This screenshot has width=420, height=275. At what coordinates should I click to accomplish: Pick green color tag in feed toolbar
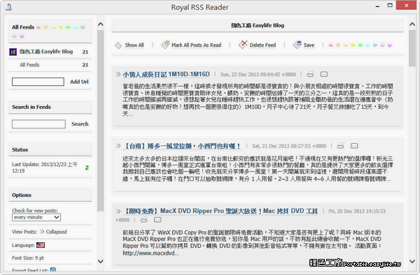(360, 45)
